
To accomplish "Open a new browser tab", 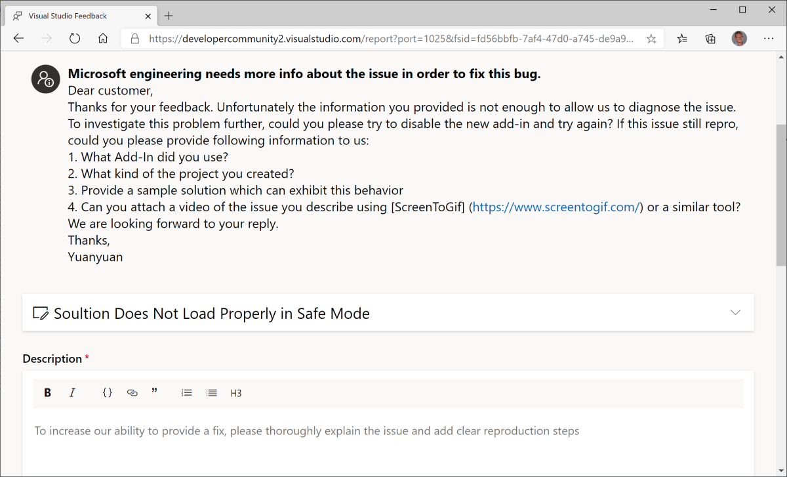I will (x=169, y=15).
